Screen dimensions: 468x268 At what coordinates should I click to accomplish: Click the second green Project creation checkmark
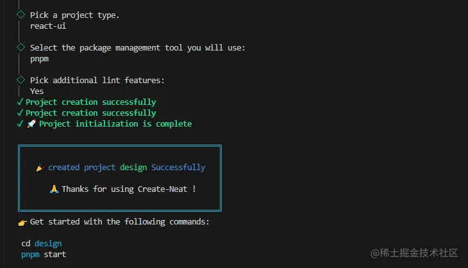(20, 113)
